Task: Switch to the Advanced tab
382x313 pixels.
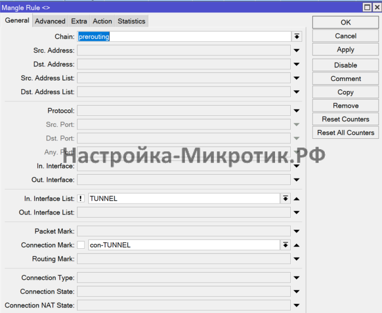Action: [x=50, y=21]
